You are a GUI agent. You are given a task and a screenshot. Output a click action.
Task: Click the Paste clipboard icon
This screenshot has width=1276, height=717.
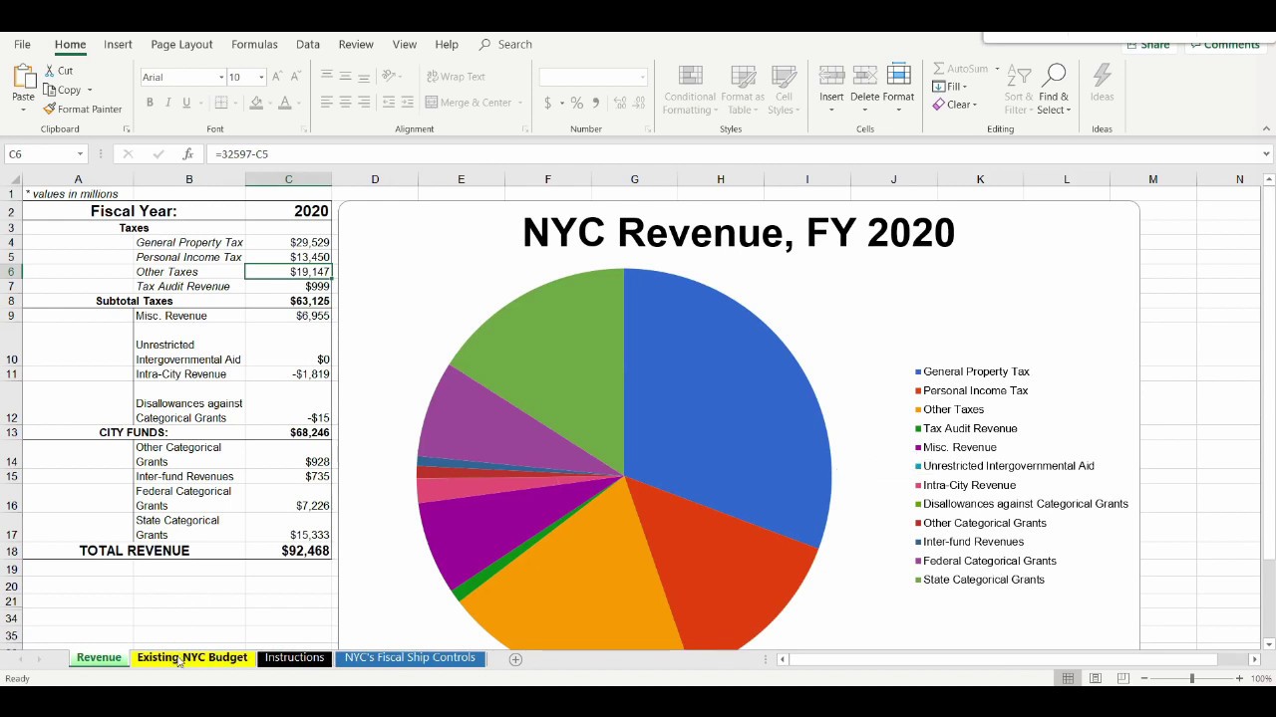coord(23,78)
